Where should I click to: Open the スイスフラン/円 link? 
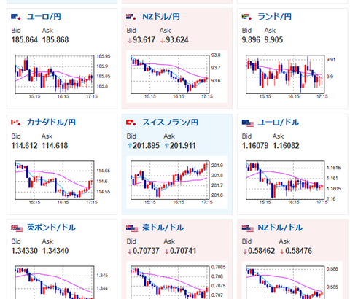[x=170, y=123]
